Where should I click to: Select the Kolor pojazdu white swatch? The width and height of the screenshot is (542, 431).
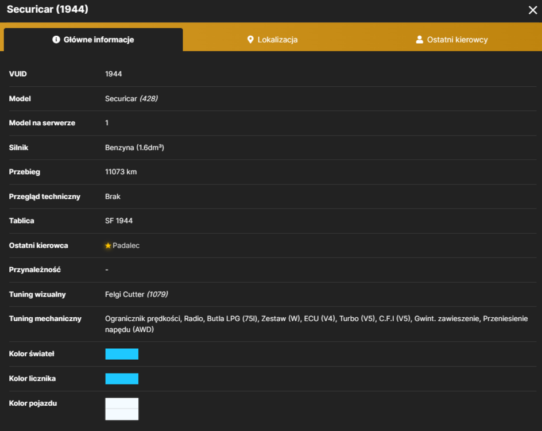122,409
